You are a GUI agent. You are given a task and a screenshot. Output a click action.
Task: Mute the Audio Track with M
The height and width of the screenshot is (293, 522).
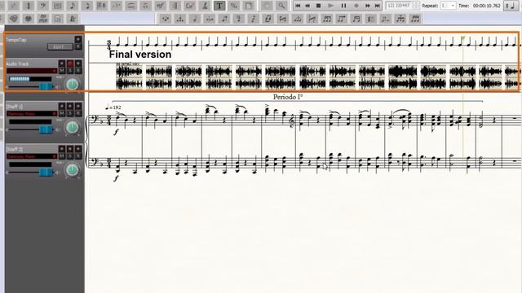pos(62,70)
